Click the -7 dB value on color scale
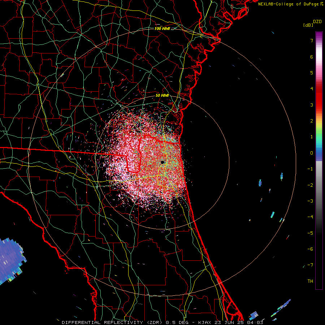The height and width of the screenshot is (325, 325). [310, 265]
